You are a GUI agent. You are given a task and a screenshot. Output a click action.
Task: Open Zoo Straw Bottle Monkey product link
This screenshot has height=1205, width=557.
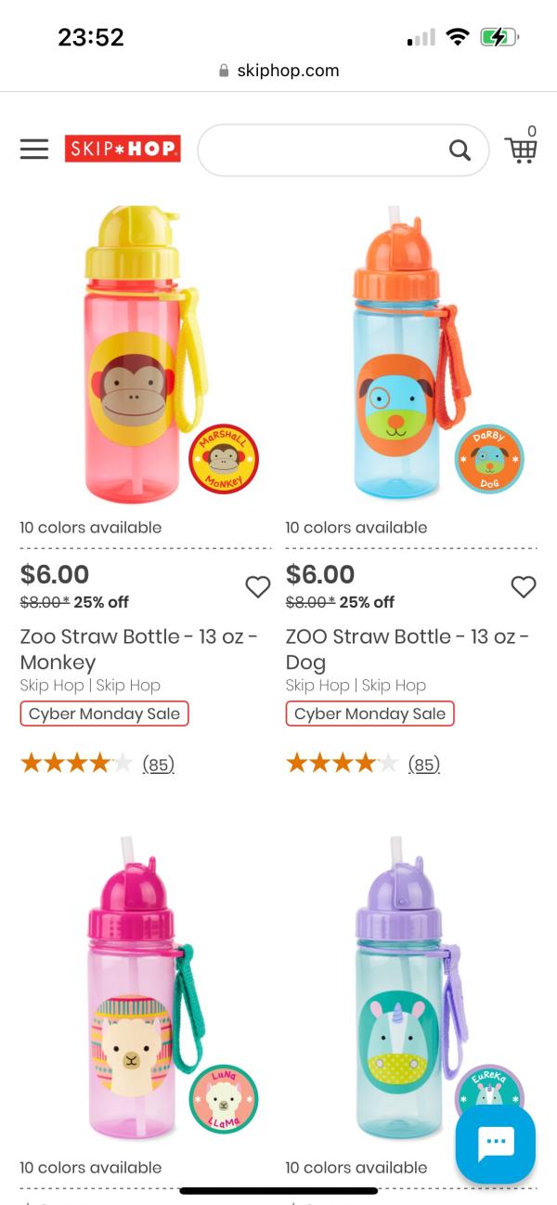point(138,648)
